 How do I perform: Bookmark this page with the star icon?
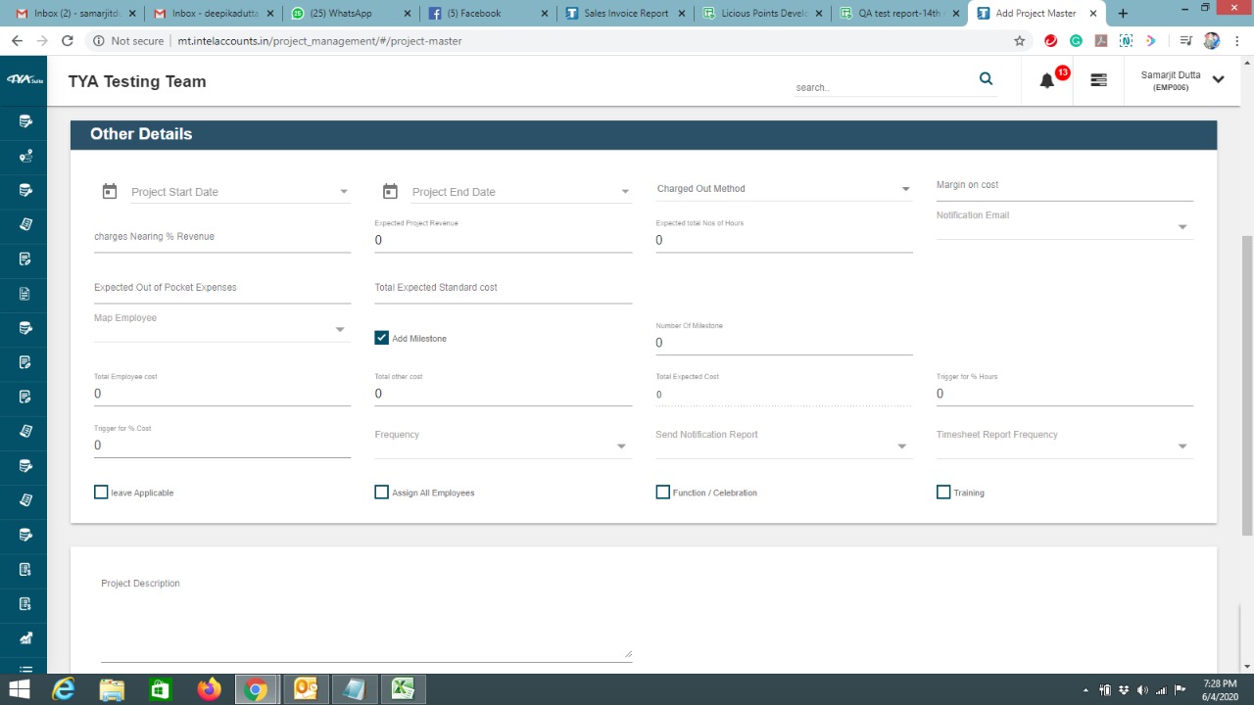tap(1020, 41)
